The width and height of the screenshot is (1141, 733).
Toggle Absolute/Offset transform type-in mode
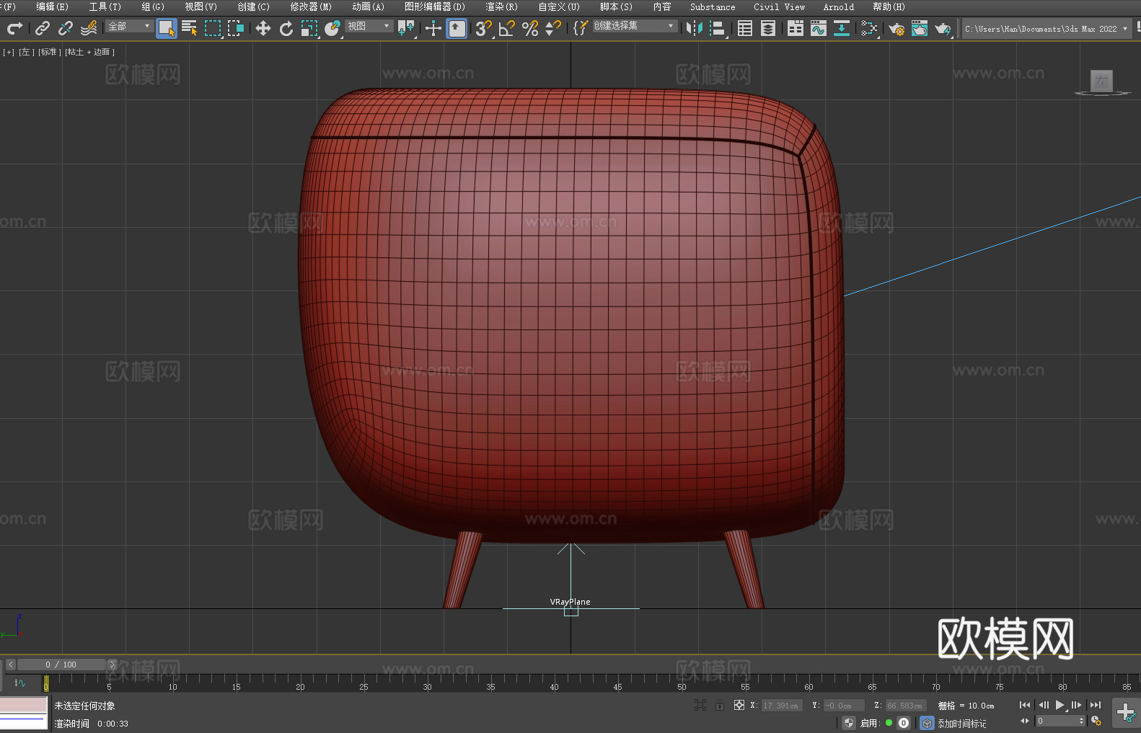[739, 706]
